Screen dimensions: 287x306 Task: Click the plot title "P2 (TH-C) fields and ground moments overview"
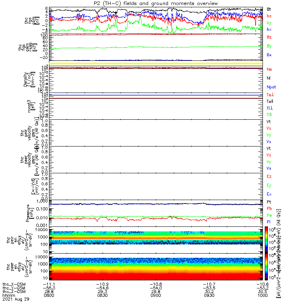156,3
